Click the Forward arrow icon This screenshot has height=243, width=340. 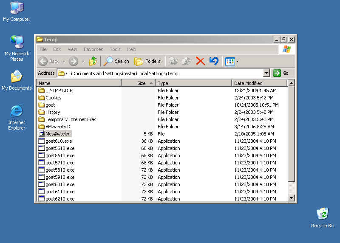point(74,61)
